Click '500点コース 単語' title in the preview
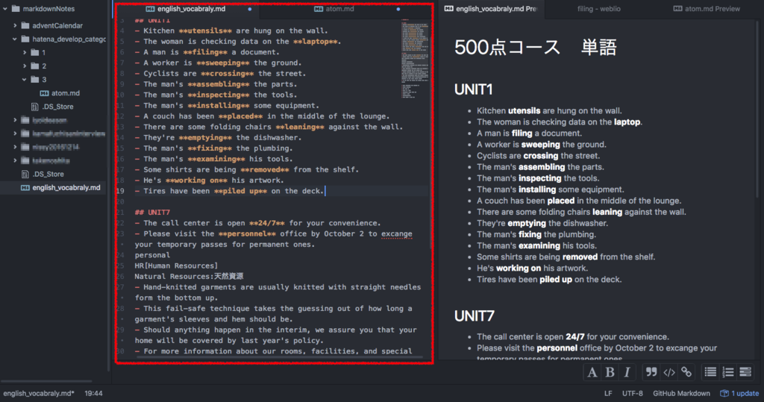 pyautogui.click(x=536, y=47)
